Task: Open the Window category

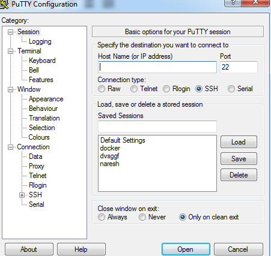Action: coord(29,89)
